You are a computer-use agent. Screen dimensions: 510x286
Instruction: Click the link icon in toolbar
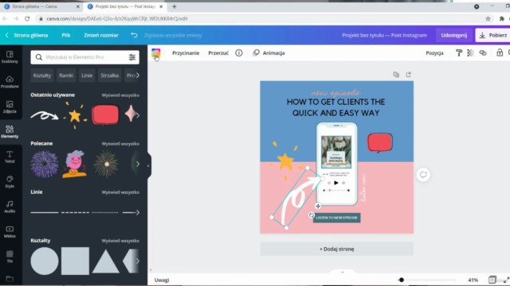(x=483, y=53)
